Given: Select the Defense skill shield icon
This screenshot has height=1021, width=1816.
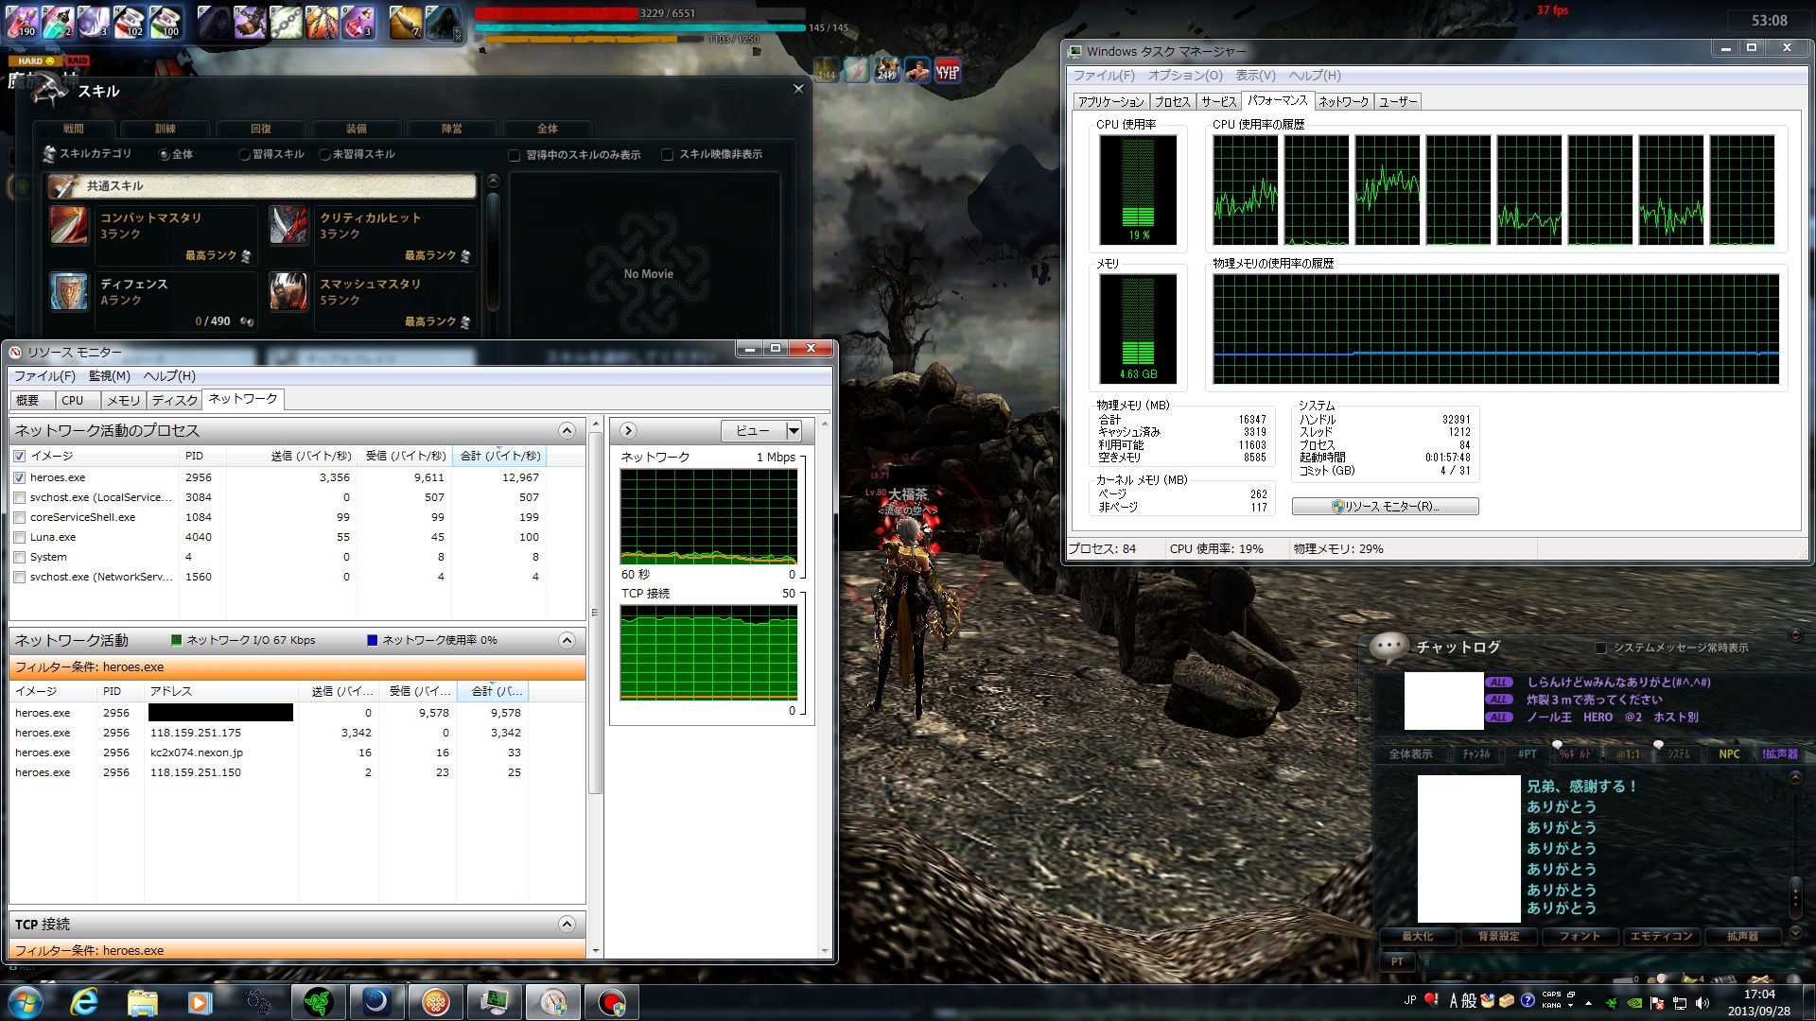Looking at the screenshot, I should tap(69, 291).
